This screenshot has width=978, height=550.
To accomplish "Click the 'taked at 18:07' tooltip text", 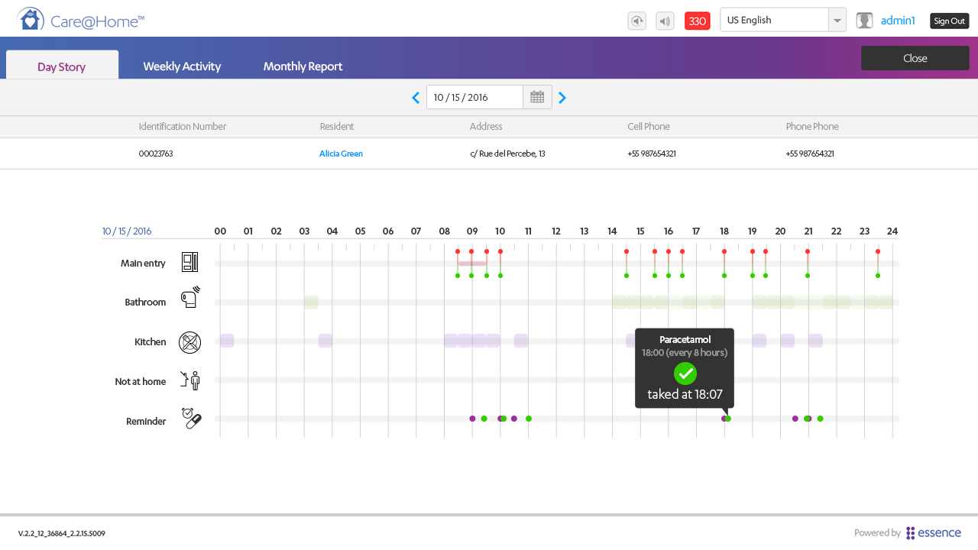I will 685,394.
